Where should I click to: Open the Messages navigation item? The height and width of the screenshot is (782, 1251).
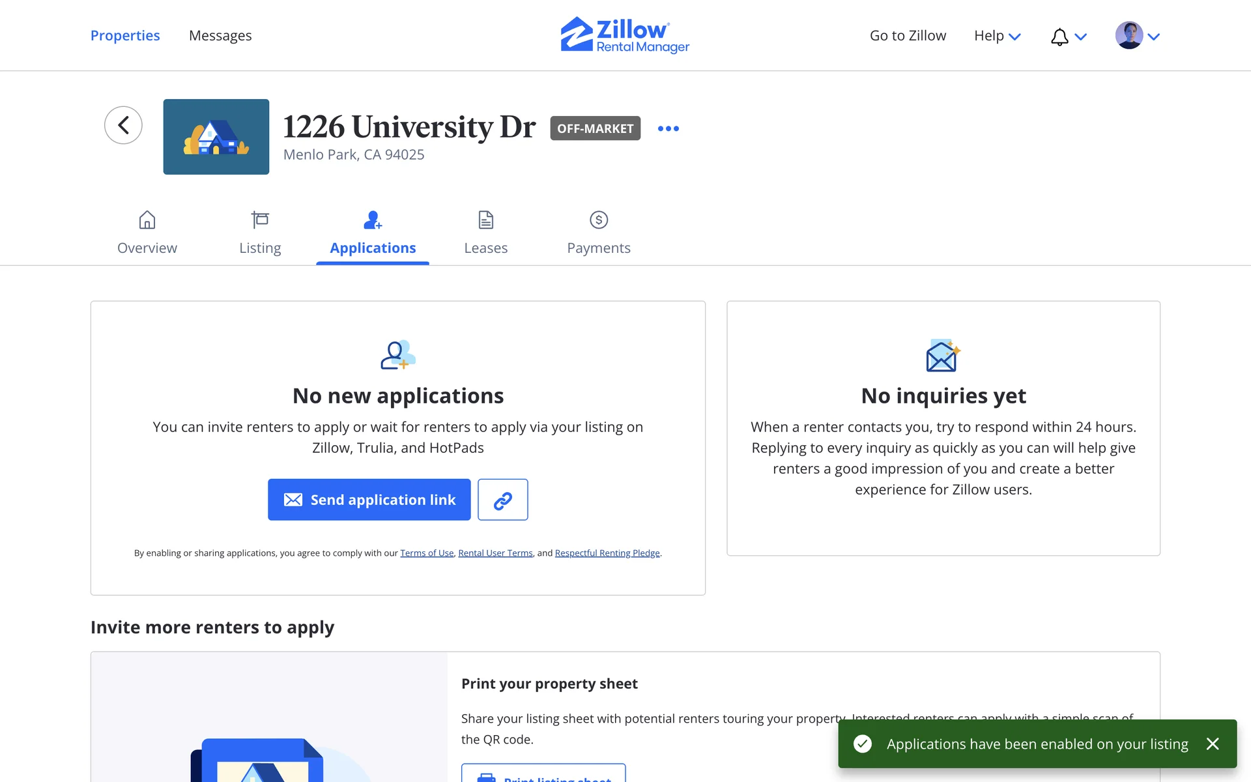pos(220,36)
